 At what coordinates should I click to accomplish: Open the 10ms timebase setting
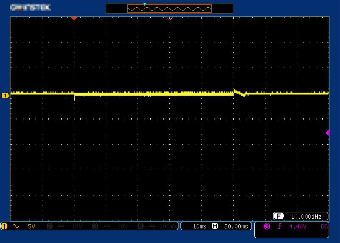click(x=199, y=226)
